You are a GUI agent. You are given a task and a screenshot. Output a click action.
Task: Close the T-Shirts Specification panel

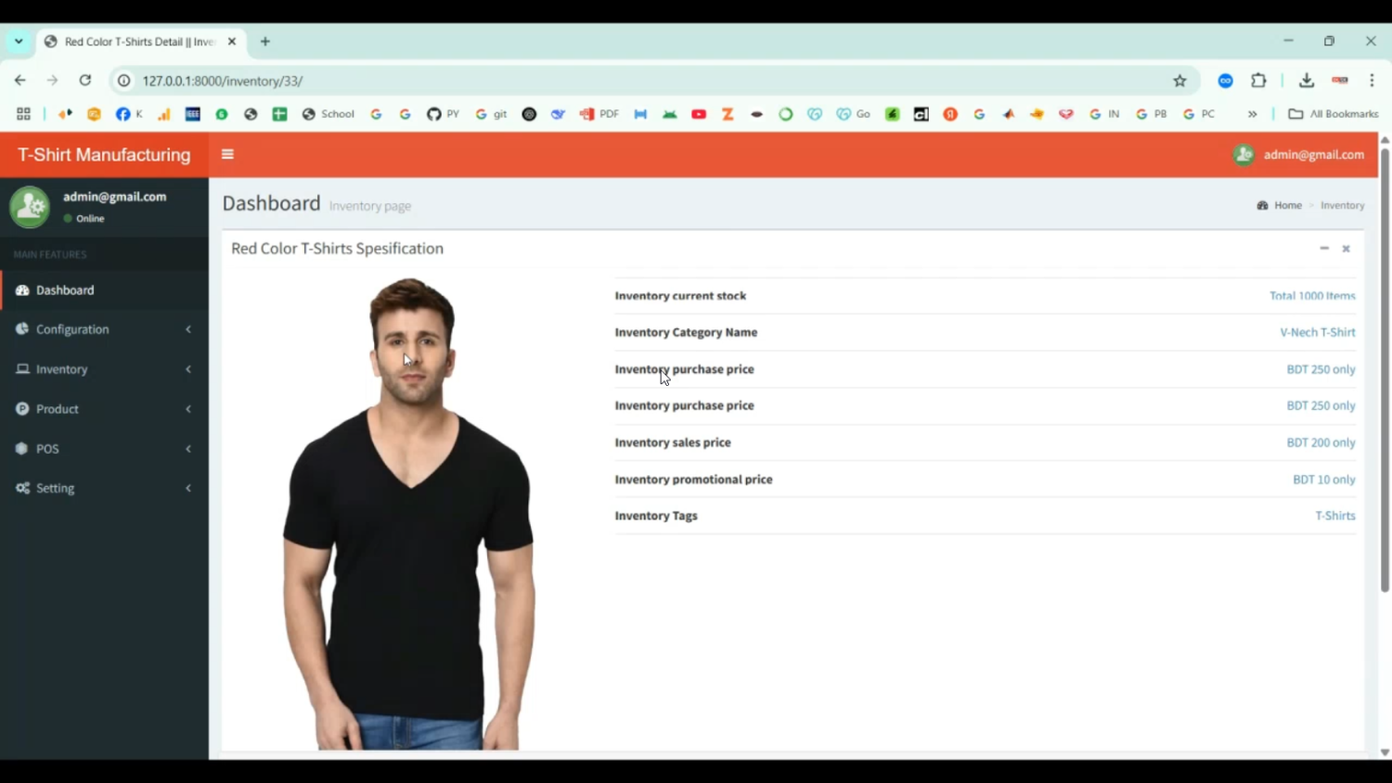click(x=1346, y=249)
